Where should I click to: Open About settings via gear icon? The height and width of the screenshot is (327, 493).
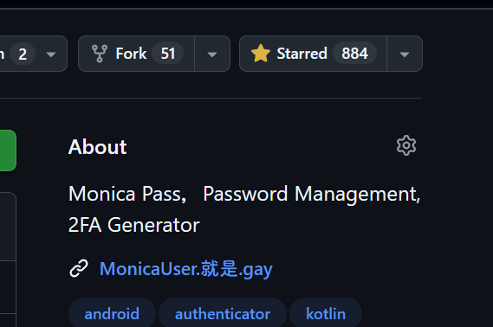click(406, 145)
